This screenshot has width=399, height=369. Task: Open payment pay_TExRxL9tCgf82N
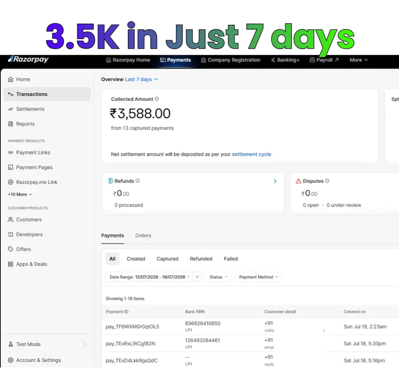[x=130, y=344]
